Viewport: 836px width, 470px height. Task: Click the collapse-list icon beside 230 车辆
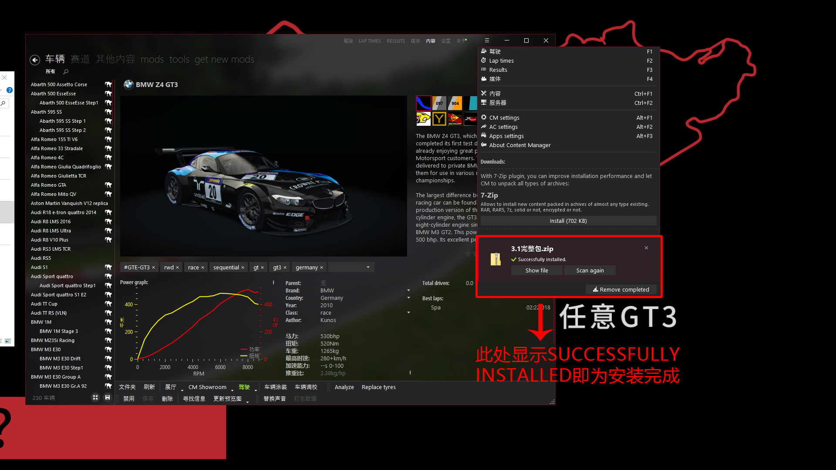pos(95,397)
